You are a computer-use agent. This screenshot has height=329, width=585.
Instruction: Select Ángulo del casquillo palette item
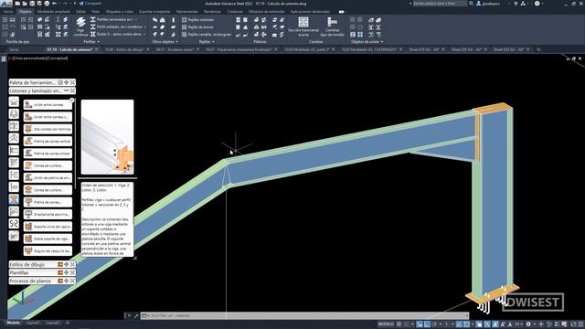[x=48, y=250]
